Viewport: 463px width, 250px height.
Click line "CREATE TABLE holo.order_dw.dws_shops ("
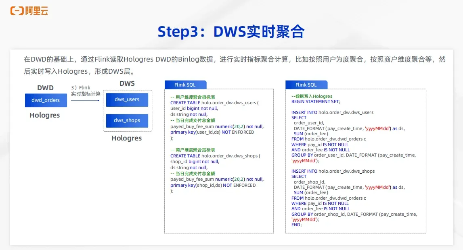[x=215, y=156]
